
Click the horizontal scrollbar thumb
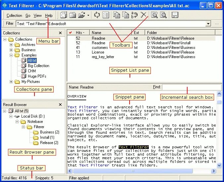[x=133, y=171]
